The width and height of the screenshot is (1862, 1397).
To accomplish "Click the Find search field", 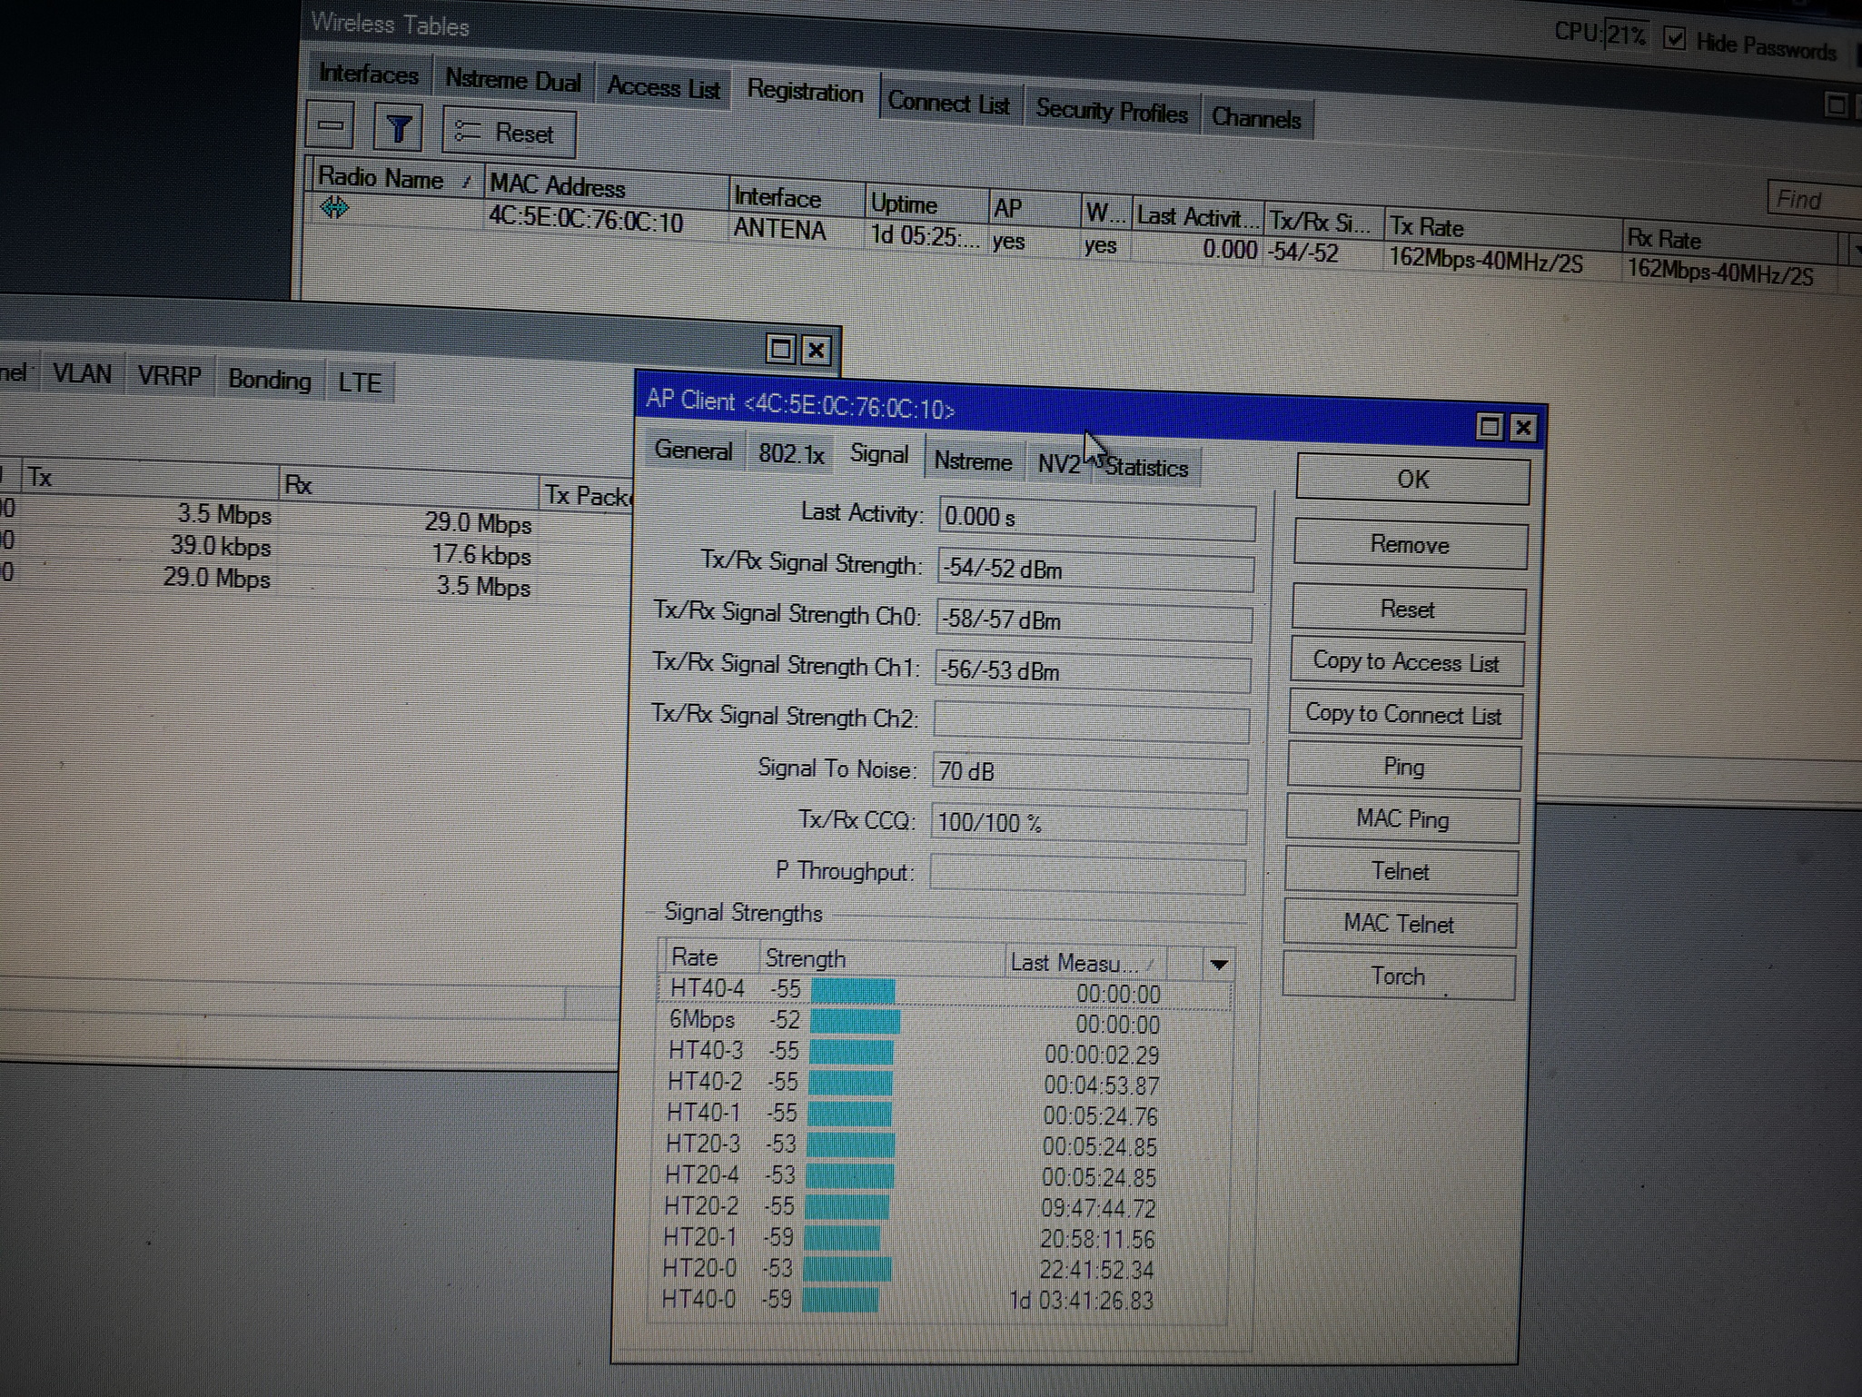I will 1812,199.
